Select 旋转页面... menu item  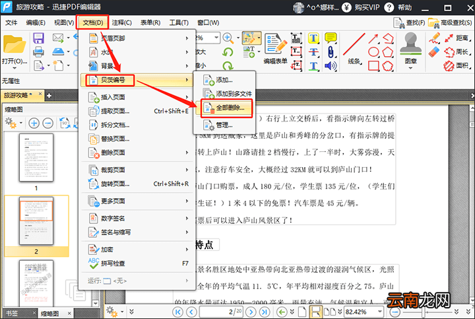pyautogui.click(x=137, y=184)
